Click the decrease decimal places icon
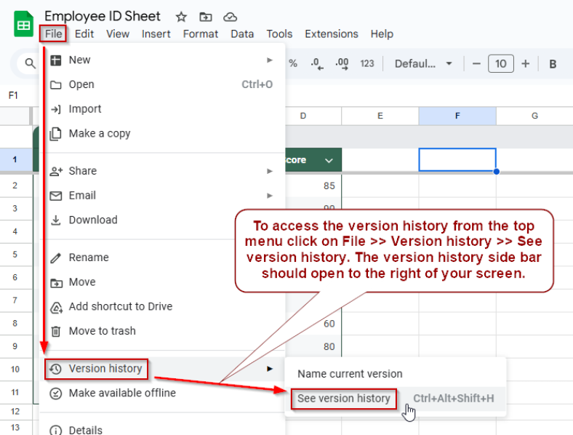The width and height of the screenshot is (573, 435). (x=317, y=64)
